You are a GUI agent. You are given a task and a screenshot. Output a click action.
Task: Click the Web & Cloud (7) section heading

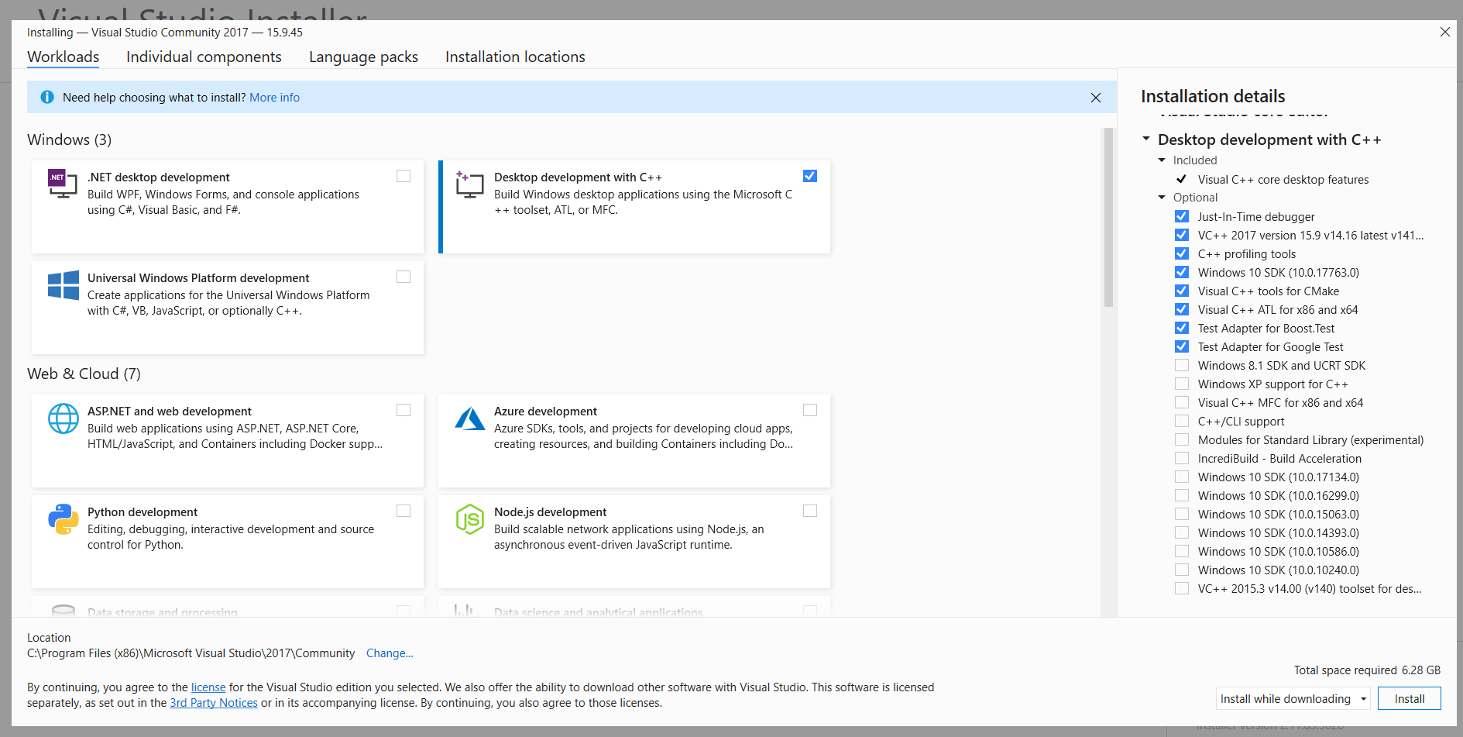click(84, 374)
